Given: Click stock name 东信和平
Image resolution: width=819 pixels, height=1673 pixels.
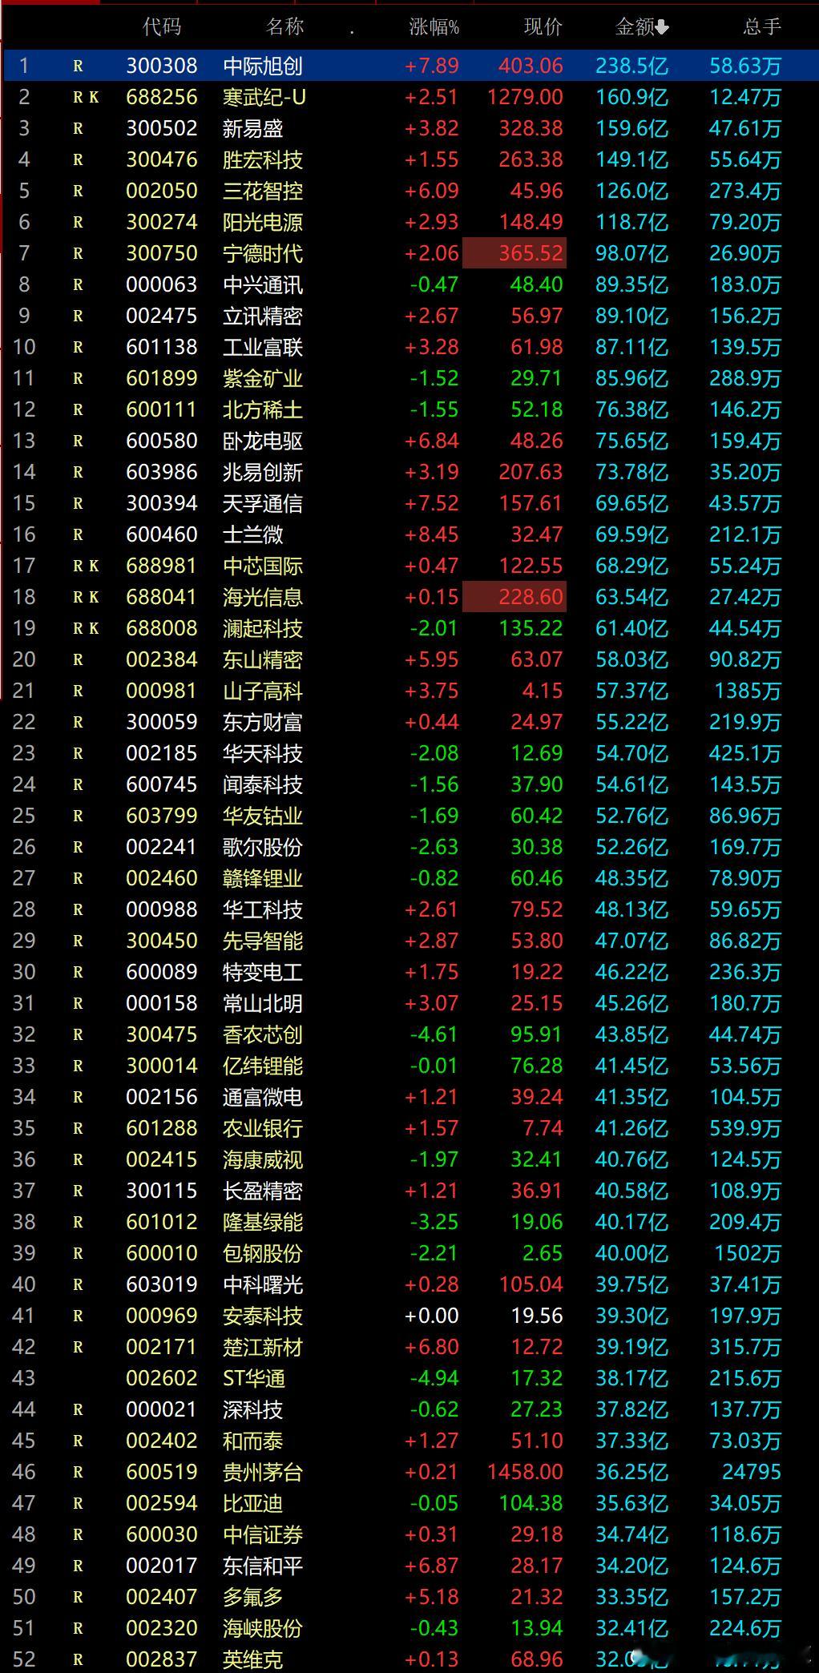Looking at the screenshot, I should coord(263,1566).
